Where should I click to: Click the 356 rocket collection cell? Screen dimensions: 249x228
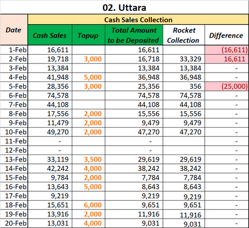pos(184,86)
